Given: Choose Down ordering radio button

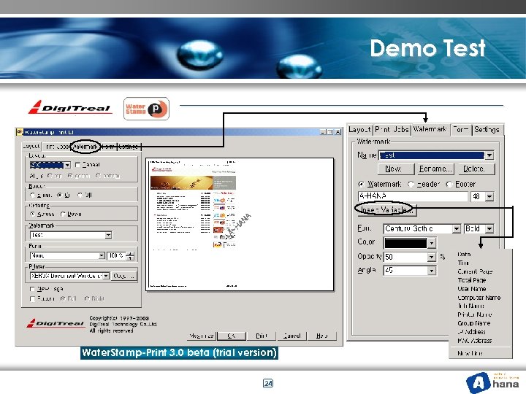Looking at the screenshot, I should [63, 214].
